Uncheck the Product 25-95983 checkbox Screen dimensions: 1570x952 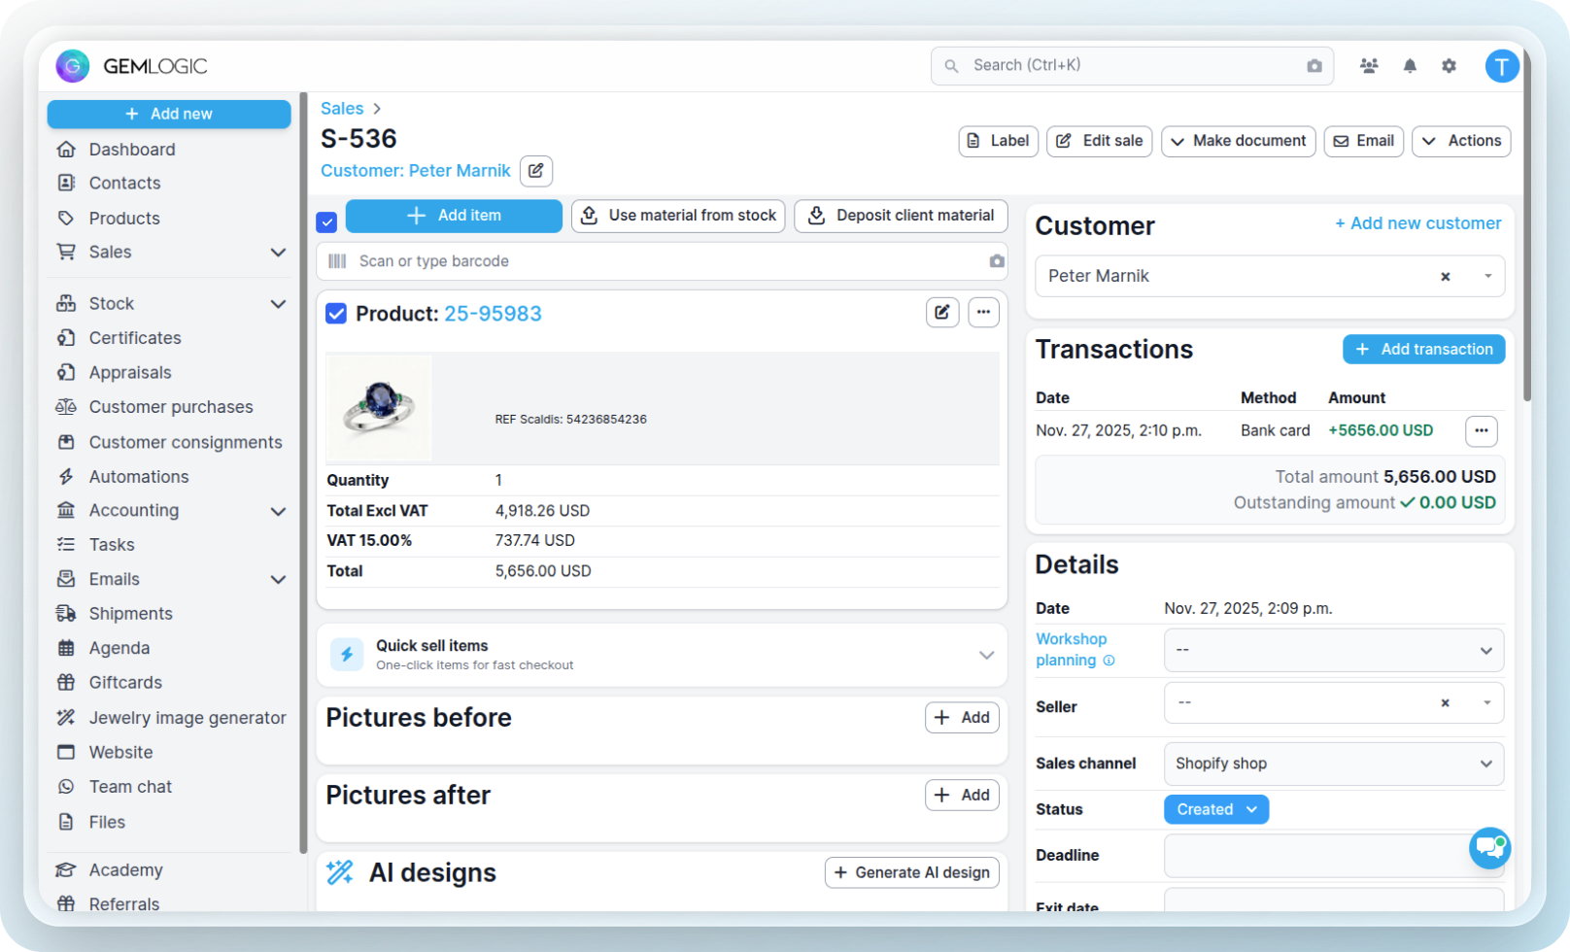[x=335, y=313]
